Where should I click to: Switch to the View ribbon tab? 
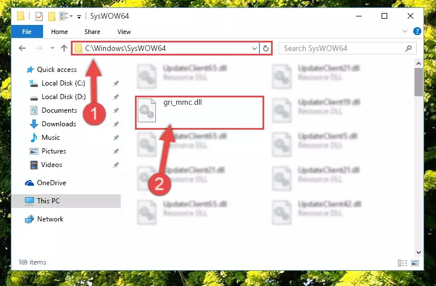124,32
